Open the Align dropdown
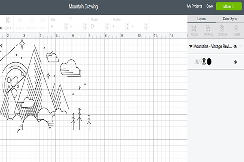The height and width of the screenshot is (162, 244). coord(20,28)
